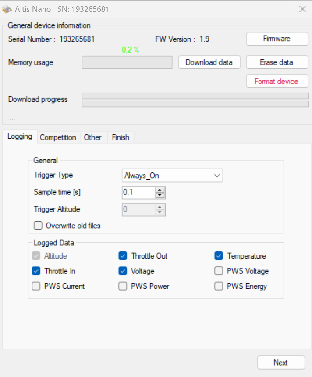Click the Memory usage label
This screenshot has width=312, height=377.
point(31,62)
